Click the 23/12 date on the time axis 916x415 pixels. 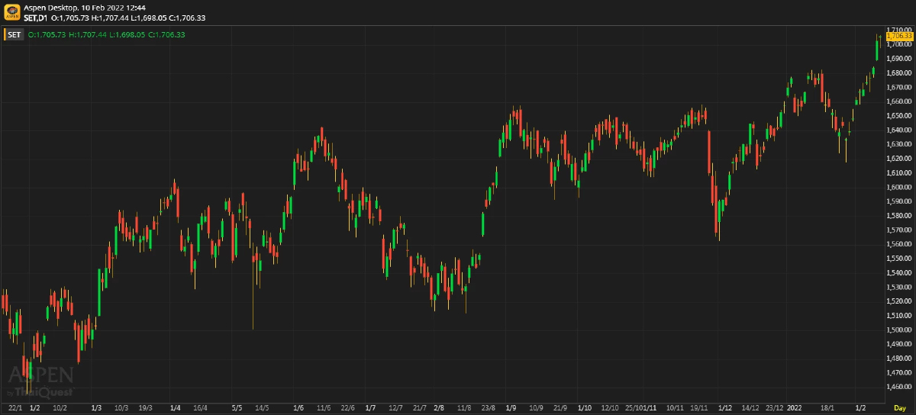[775, 408]
